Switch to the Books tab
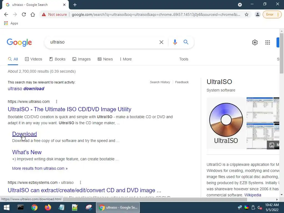 pos(57,59)
